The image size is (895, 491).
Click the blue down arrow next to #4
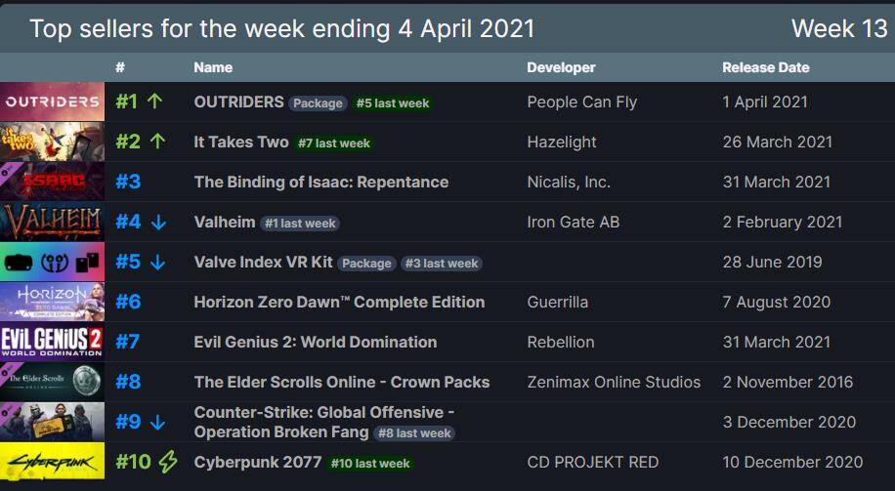[x=158, y=222]
